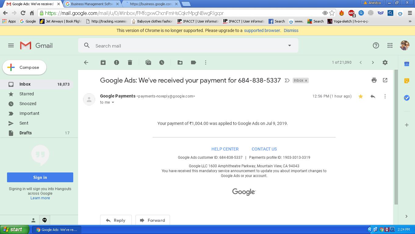Open the HELP CENTER link
This screenshot has width=415, height=234.
(225, 149)
